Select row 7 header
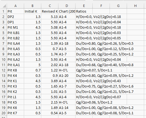 point(3,43)
